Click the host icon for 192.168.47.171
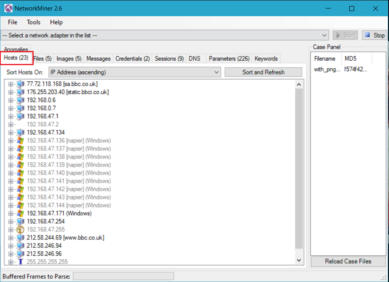389x282 pixels. pos(21,213)
